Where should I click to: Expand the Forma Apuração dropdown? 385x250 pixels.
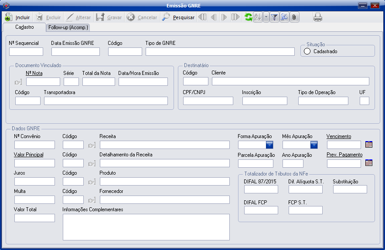pyautogui.click(x=269, y=145)
